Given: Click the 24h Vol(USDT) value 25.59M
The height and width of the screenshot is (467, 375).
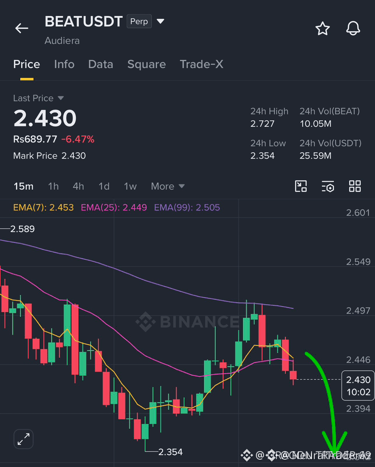Looking at the screenshot, I should [x=315, y=156].
